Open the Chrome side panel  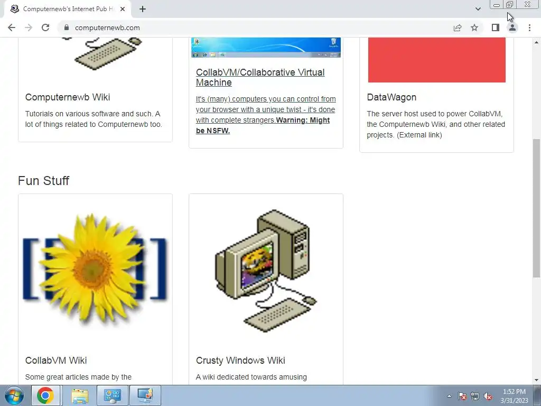tap(496, 27)
